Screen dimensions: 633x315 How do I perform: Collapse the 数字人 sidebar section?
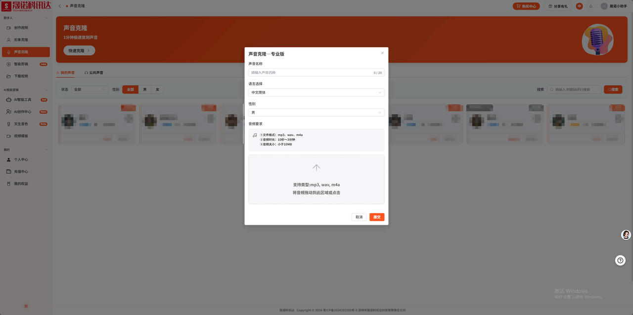[46, 18]
